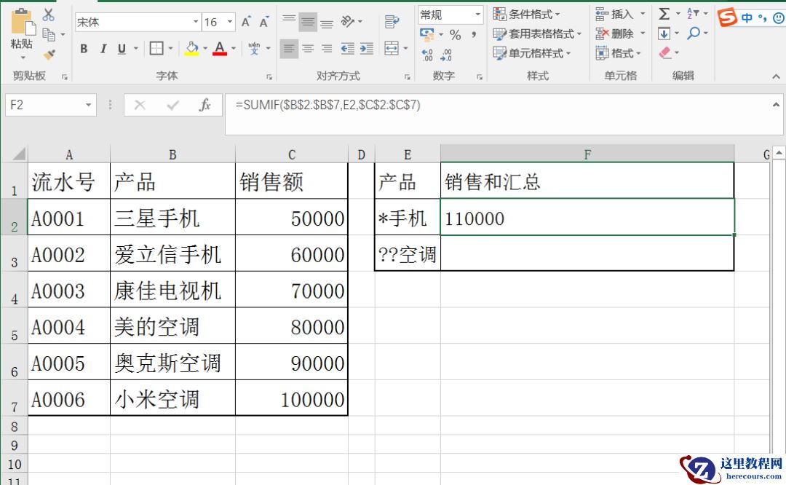Viewport: 786px width, 485px height.
Task: Click the Sogou input method S icon
Action: tap(727, 17)
